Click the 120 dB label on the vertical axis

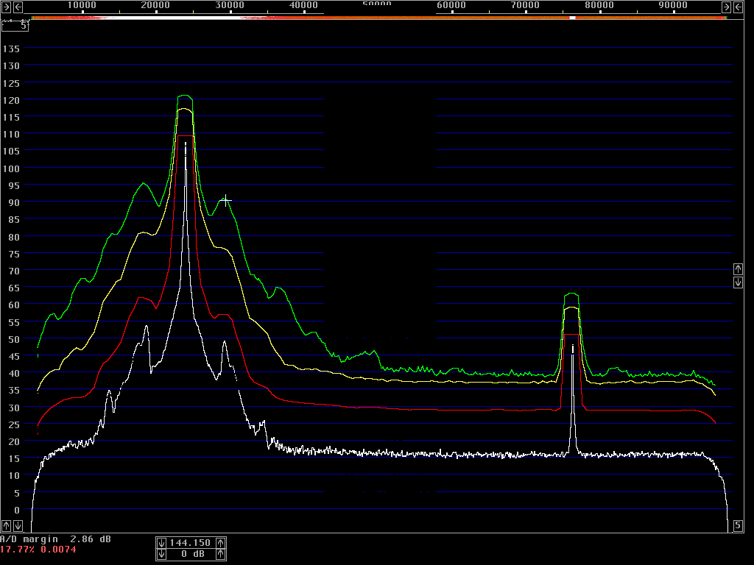(x=11, y=100)
